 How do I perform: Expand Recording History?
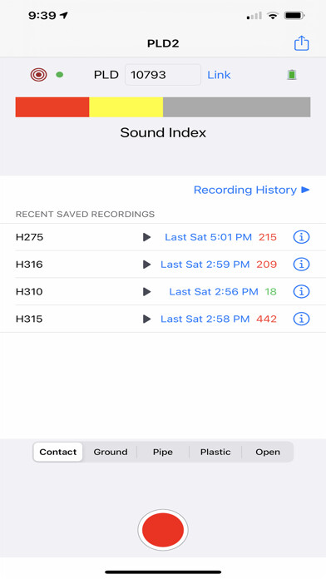(x=251, y=190)
